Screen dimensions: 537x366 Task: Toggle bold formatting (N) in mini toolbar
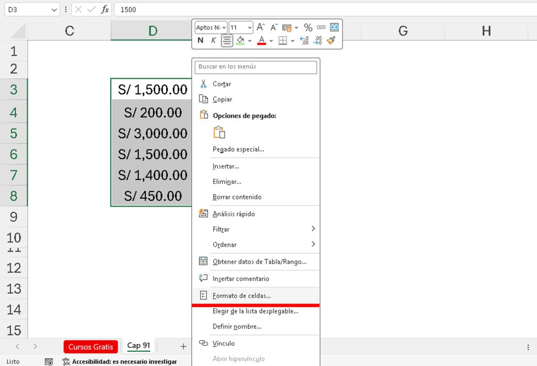[200, 40]
